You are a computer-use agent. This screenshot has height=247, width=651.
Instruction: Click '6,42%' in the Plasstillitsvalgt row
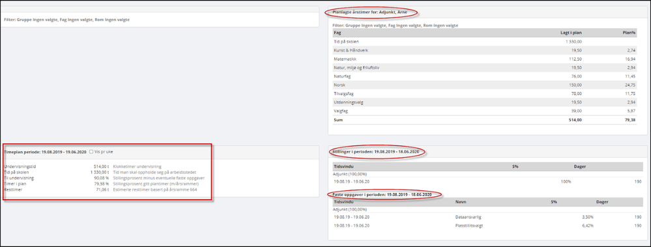coord(588,226)
